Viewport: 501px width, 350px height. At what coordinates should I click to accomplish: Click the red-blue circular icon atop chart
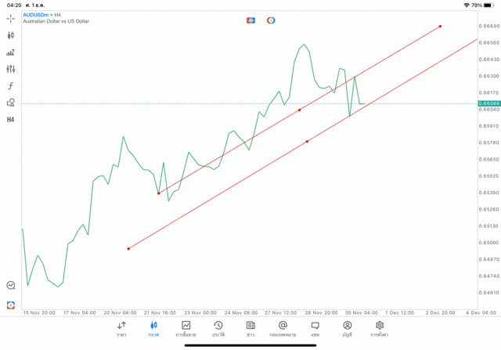click(x=271, y=20)
